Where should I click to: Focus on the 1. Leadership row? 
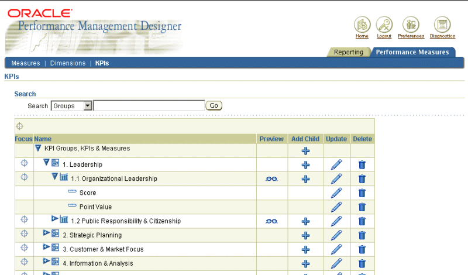(24, 163)
